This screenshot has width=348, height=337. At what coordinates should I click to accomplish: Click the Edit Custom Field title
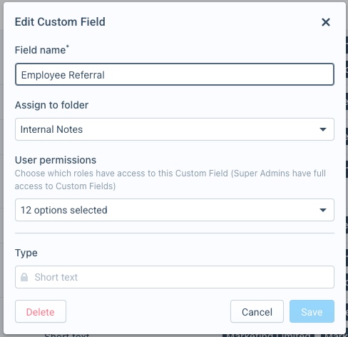click(60, 22)
